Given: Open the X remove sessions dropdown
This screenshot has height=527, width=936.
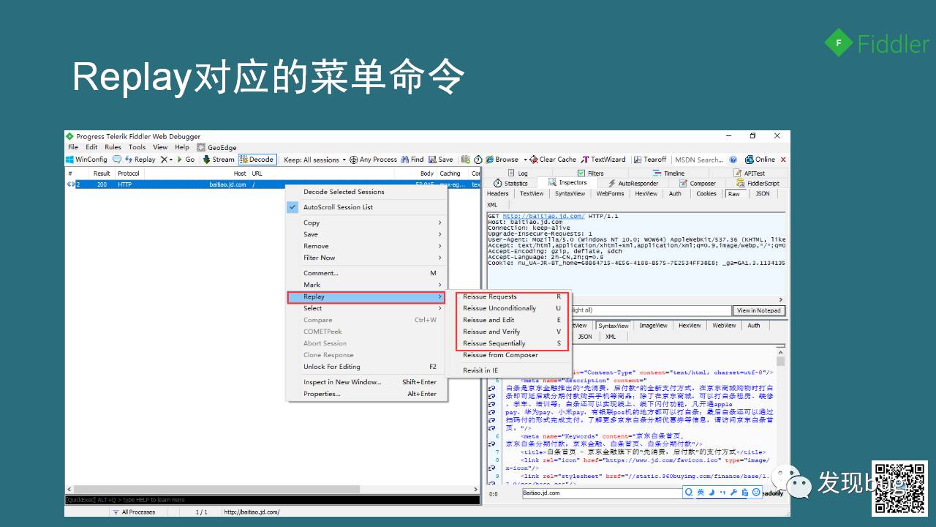Looking at the screenshot, I should tap(167, 159).
